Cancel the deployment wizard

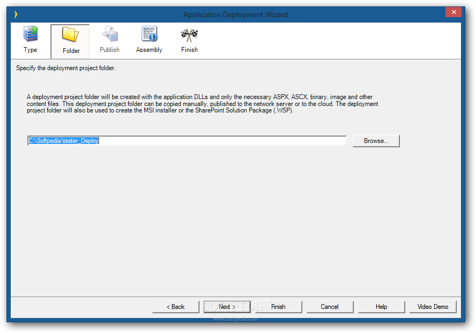pos(330,307)
